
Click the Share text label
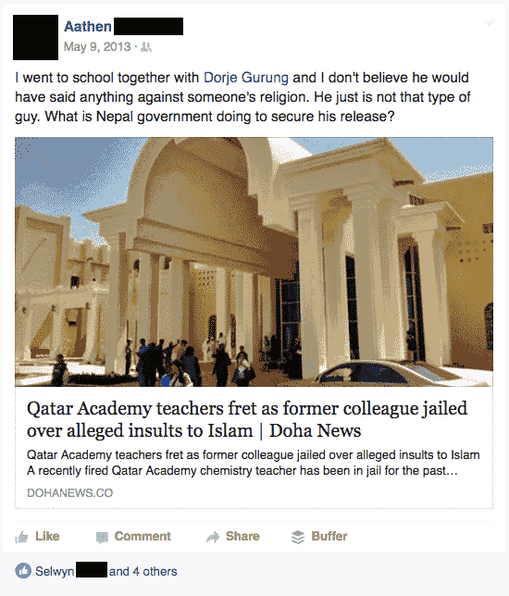[242, 537]
